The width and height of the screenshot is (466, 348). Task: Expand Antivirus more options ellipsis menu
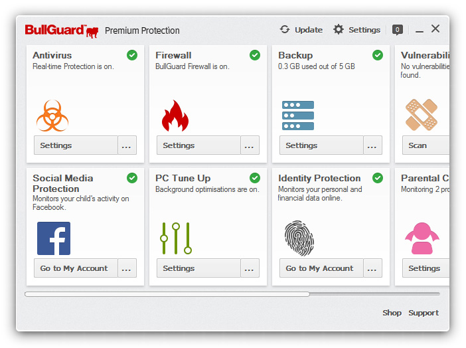click(127, 145)
